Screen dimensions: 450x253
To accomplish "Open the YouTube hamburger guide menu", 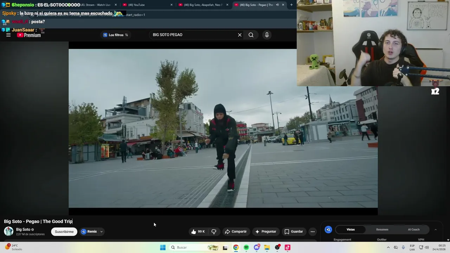I will point(8,35).
